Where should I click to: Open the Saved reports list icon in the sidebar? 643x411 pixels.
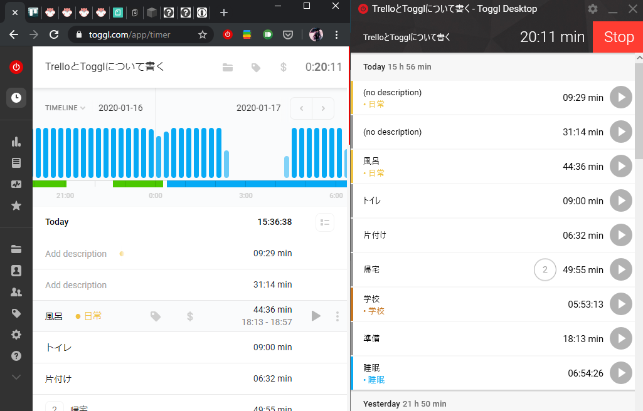click(x=16, y=163)
